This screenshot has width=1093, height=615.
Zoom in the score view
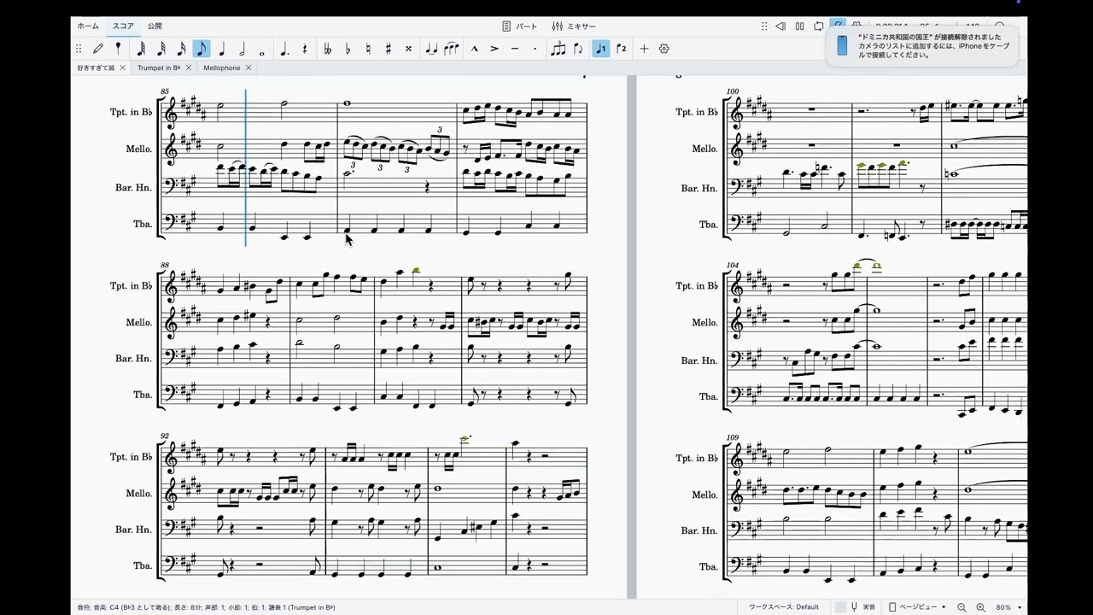(x=980, y=607)
